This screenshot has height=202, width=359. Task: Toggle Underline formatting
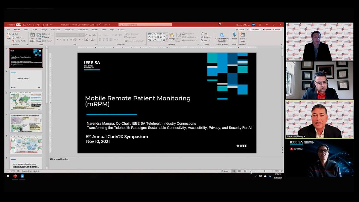point(64,40)
